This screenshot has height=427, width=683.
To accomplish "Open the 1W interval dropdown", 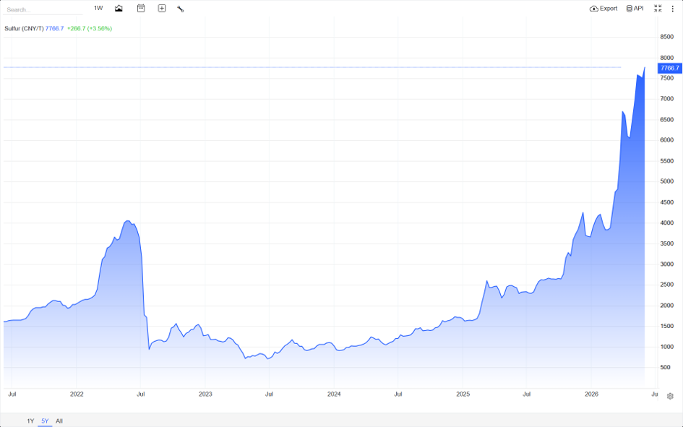I will click(x=98, y=8).
